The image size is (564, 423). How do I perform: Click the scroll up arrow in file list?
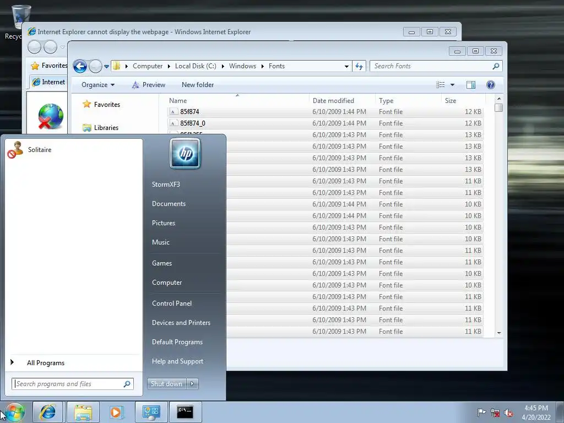click(499, 99)
